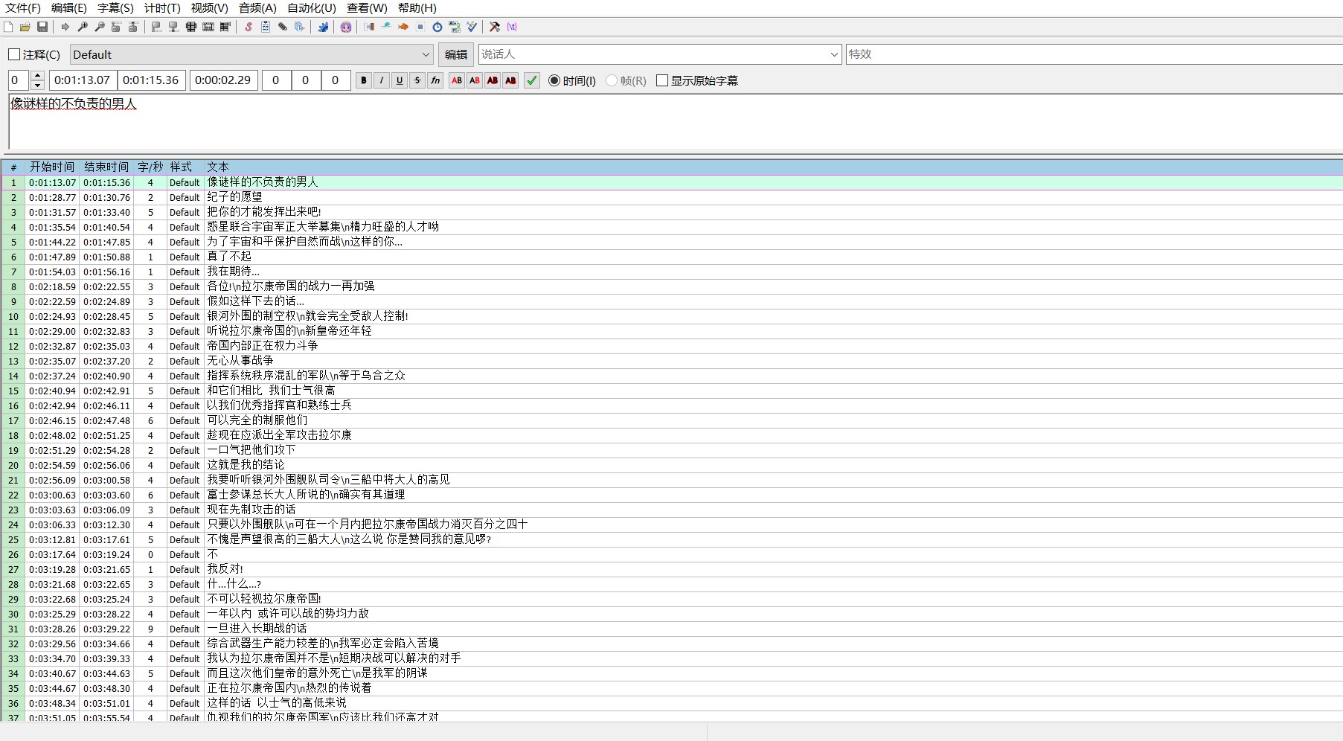1343x741 pixels.
Task: Toggle underline formatting button
Action: tap(400, 80)
